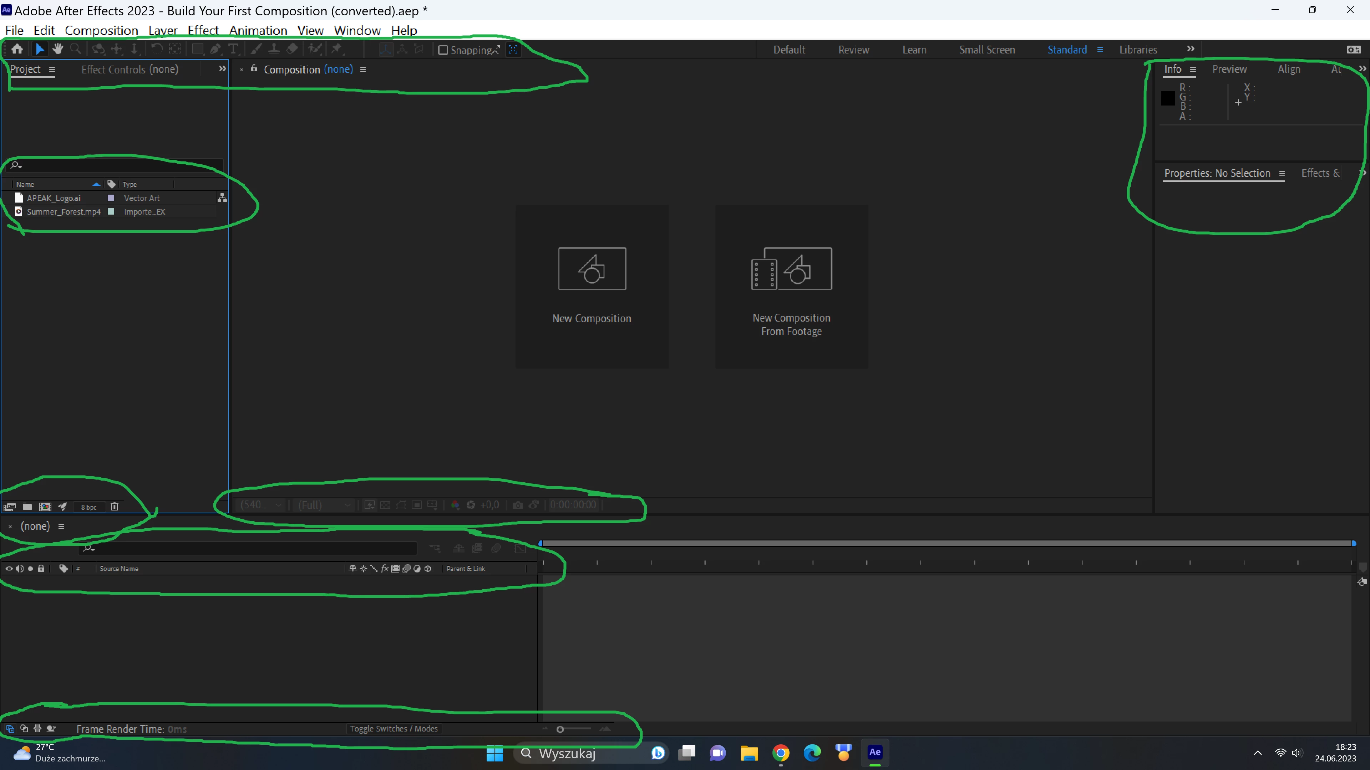Adjust the timeline zoom slider
The height and width of the screenshot is (770, 1370).
point(560,729)
